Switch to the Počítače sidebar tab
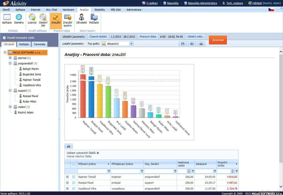 (24, 44)
